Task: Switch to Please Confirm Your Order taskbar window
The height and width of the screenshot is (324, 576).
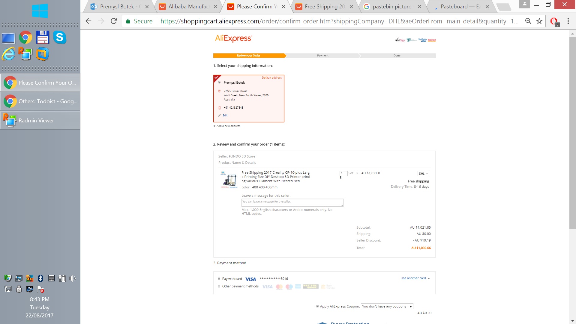Action: (x=40, y=82)
